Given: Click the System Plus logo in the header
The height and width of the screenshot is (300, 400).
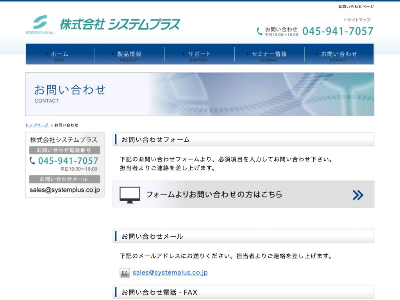Looking at the screenshot, I should click(40, 25).
